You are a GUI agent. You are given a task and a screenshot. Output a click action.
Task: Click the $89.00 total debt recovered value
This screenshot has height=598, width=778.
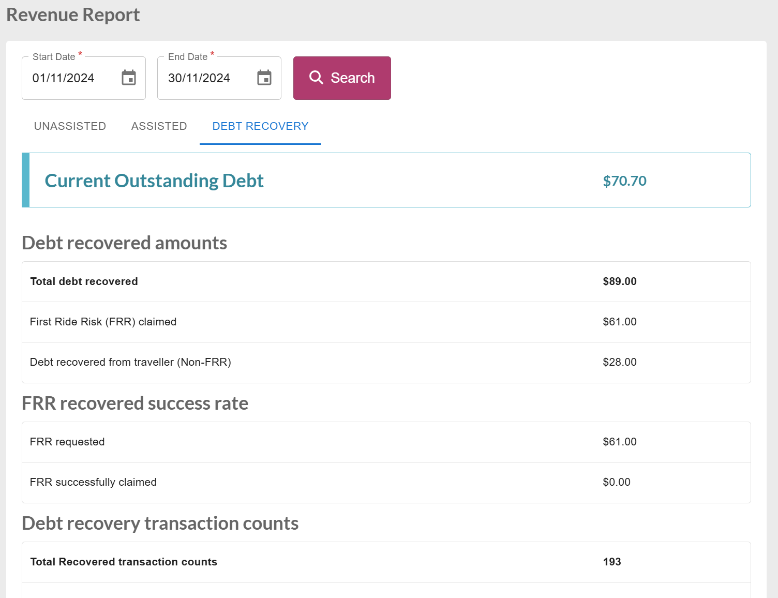[x=620, y=281]
